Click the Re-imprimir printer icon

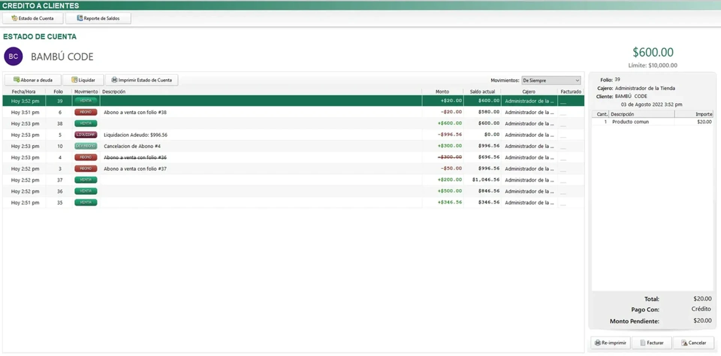click(x=597, y=343)
